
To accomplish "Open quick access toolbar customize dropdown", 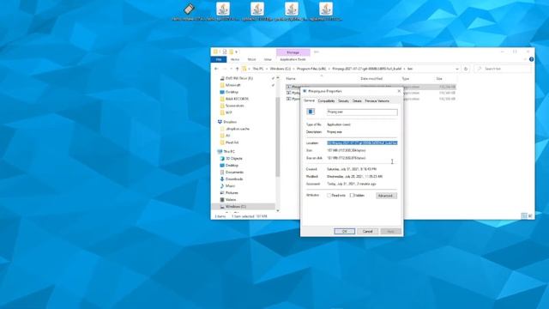I will tap(237, 51).
